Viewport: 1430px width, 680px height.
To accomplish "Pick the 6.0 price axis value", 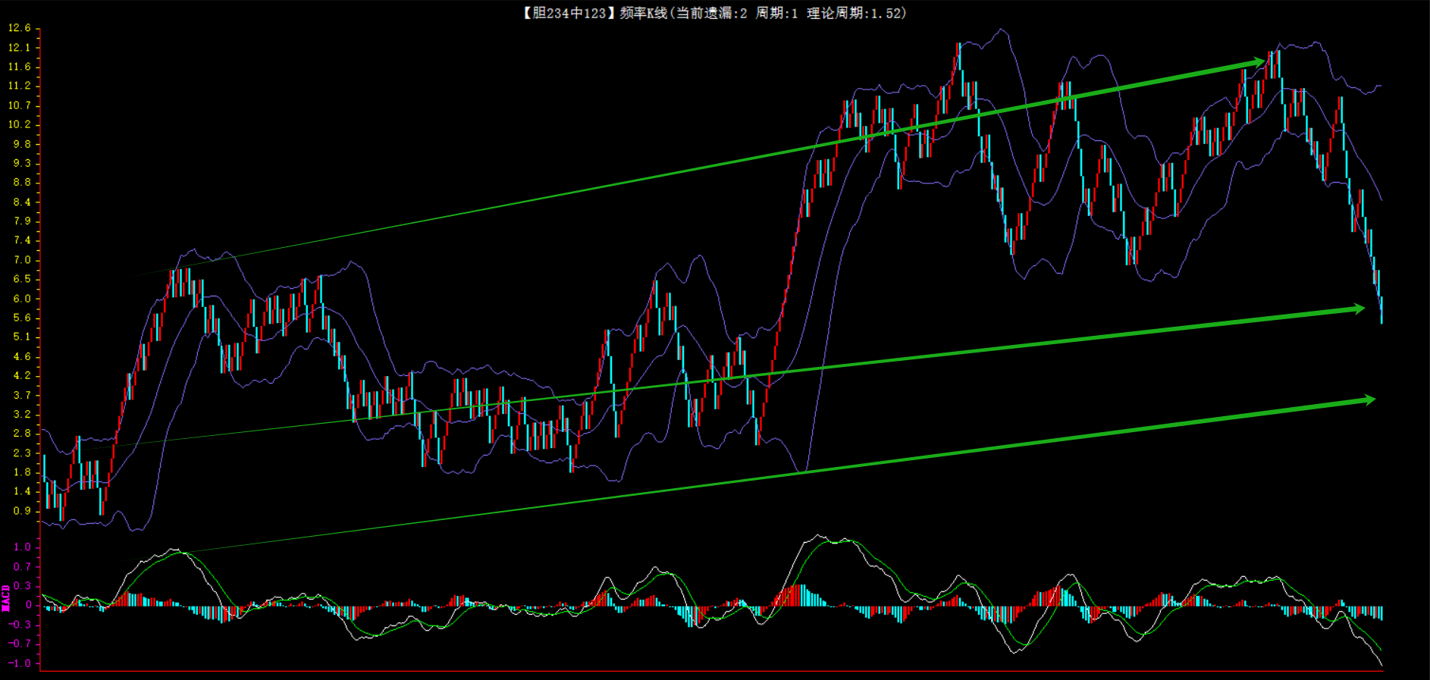I will tap(23, 298).
